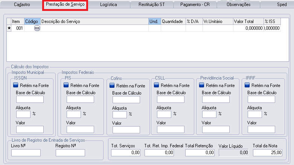Screen dimensions: 294x165
Task: Open the Pagamento - CR tab
Action: [195, 5]
